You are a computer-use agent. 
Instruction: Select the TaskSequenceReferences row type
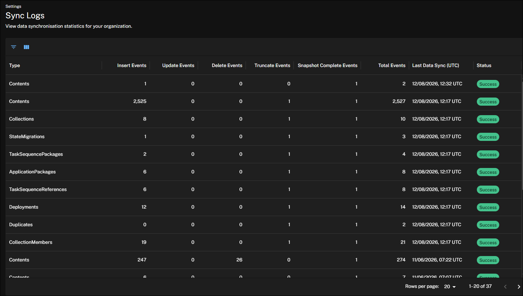coord(38,189)
